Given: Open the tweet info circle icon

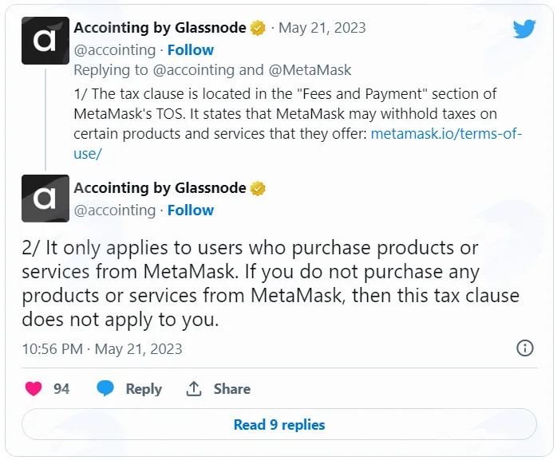Looking at the screenshot, I should pyautogui.click(x=524, y=348).
